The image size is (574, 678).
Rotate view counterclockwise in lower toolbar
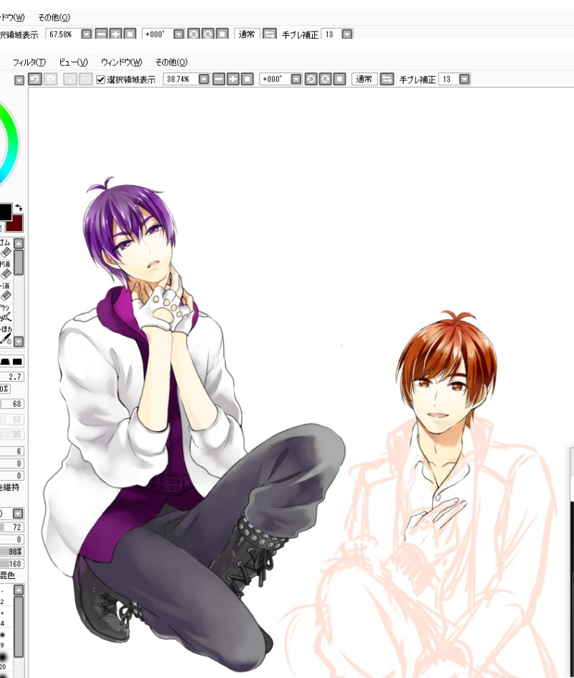pyautogui.click(x=311, y=79)
